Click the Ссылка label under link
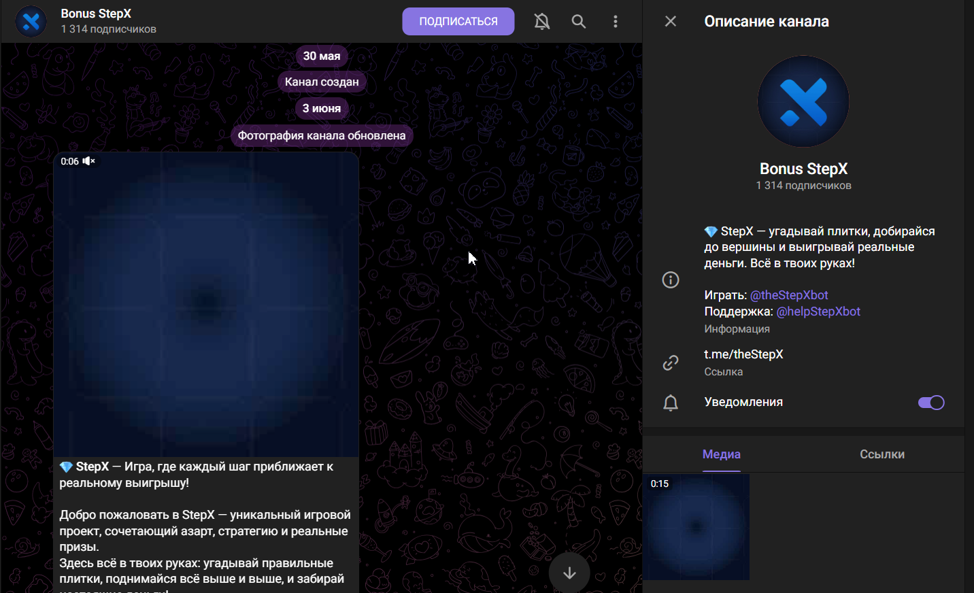974x593 pixels. pos(724,372)
